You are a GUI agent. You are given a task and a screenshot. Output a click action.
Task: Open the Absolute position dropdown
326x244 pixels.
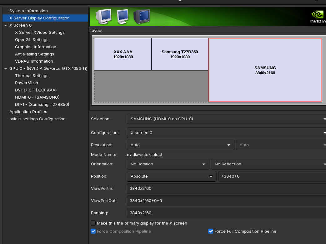tap(171, 176)
